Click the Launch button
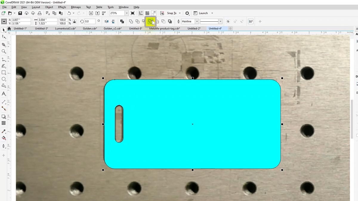 click(203, 13)
